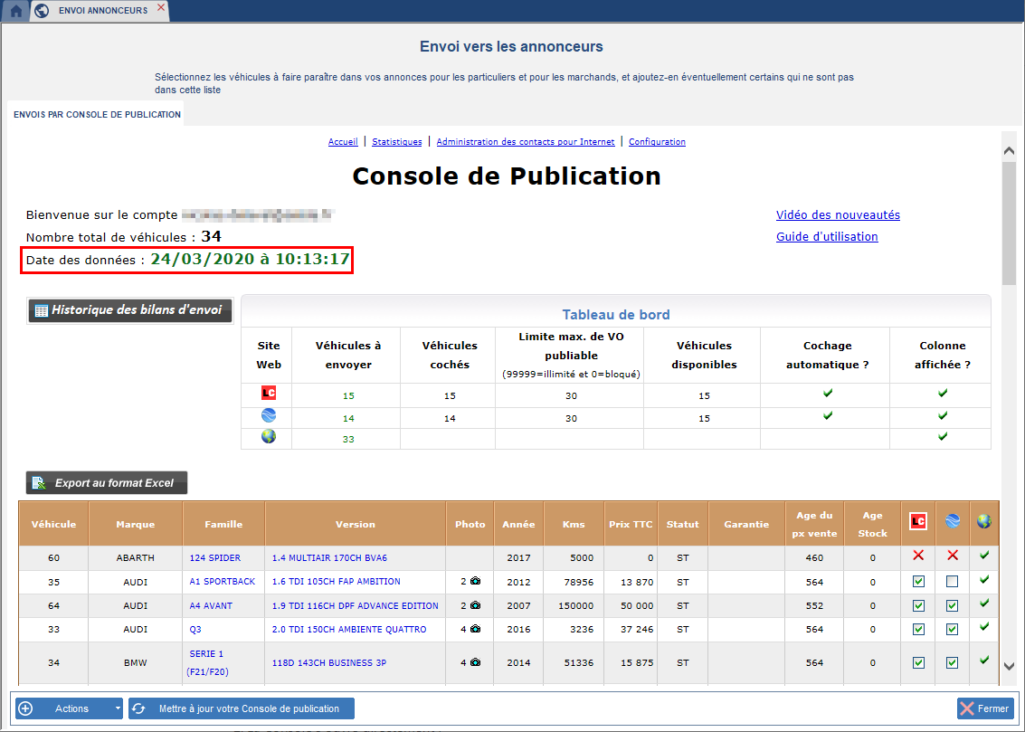
Task: Click the green checkmark in the A4 AVANT row
Action: pos(984,604)
